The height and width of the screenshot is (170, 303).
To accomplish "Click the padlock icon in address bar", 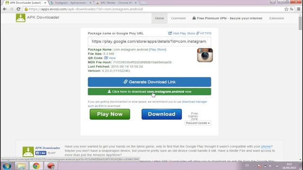I will coord(26,9).
